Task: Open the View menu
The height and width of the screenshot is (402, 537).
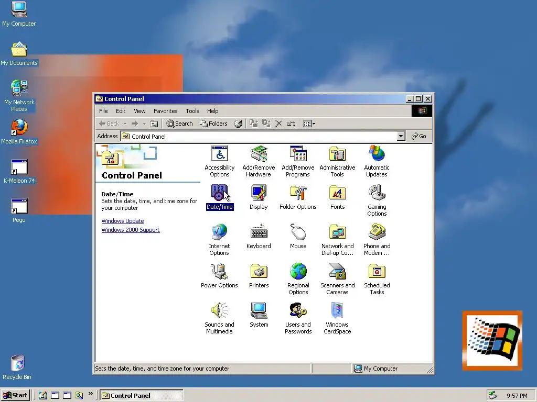Action: [139, 111]
